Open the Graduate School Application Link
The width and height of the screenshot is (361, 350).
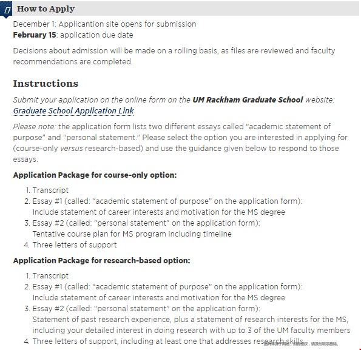(73, 111)
